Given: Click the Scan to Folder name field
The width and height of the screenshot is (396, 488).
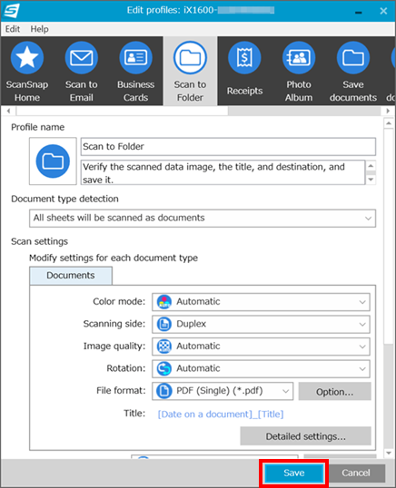Looking at the screenshot, I should point(228,147).
